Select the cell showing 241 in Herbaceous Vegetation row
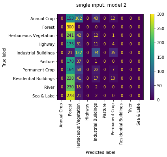Viewport: 167px width, 157px height. [70, 36]
